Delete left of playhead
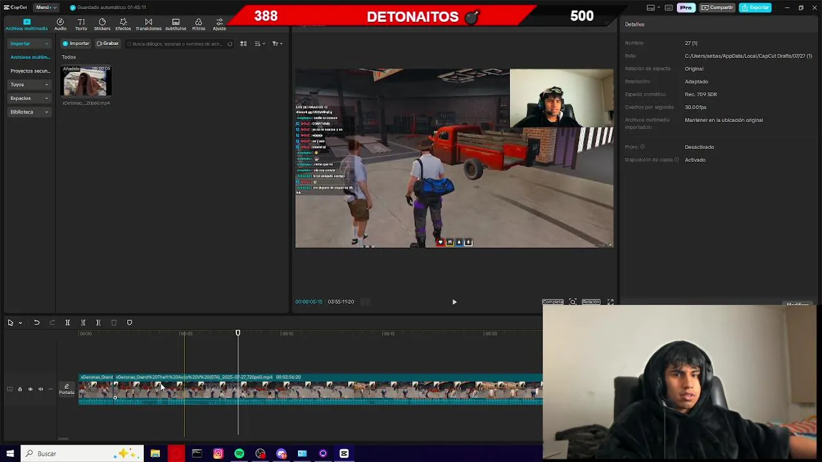Viewport: 822px width, 462px height. (x=83, y=323)
